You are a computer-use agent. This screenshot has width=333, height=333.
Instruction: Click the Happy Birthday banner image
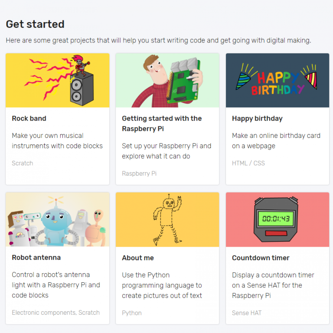[277, 81]
